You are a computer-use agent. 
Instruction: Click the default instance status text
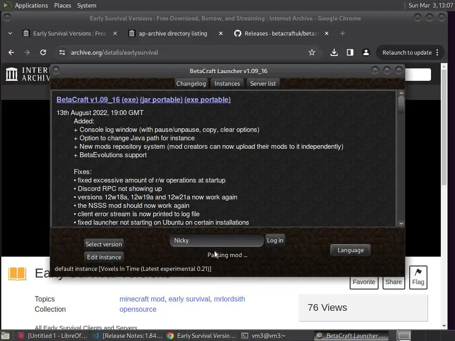click(x=133, y=269)
